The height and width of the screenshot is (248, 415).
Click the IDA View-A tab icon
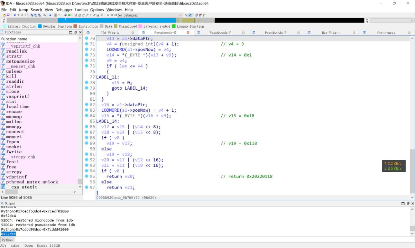point(88,33)
